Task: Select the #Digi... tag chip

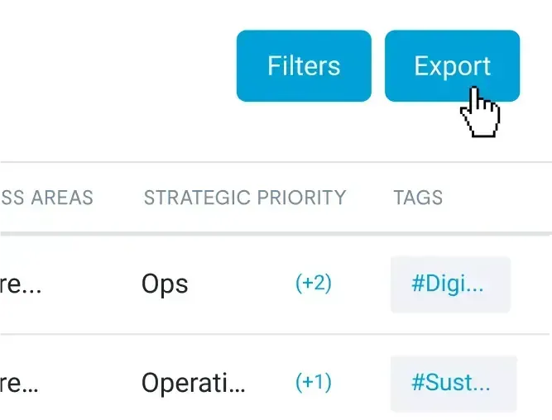Action: [x=449, y=284]
